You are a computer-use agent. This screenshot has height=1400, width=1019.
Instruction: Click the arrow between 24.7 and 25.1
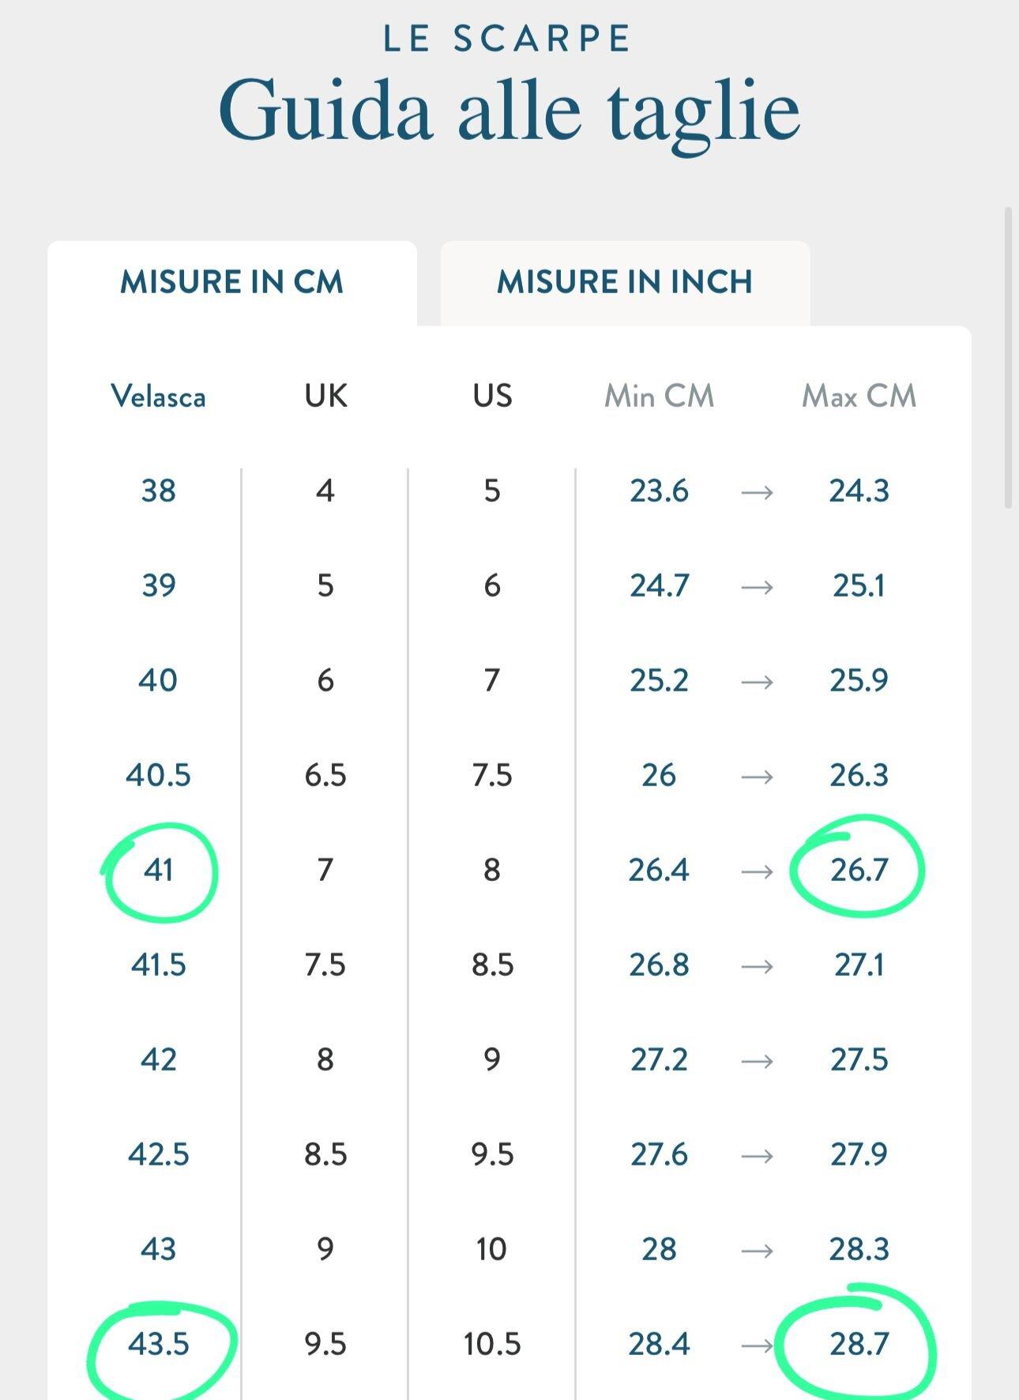tap(757, 587)
